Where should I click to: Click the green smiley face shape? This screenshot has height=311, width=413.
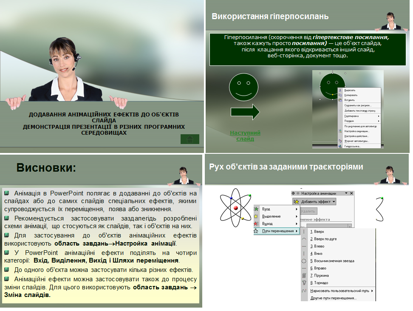[x=243, y=87]
